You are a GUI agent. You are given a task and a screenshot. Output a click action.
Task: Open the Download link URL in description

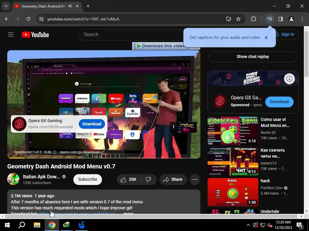click(x=78, y=213)
